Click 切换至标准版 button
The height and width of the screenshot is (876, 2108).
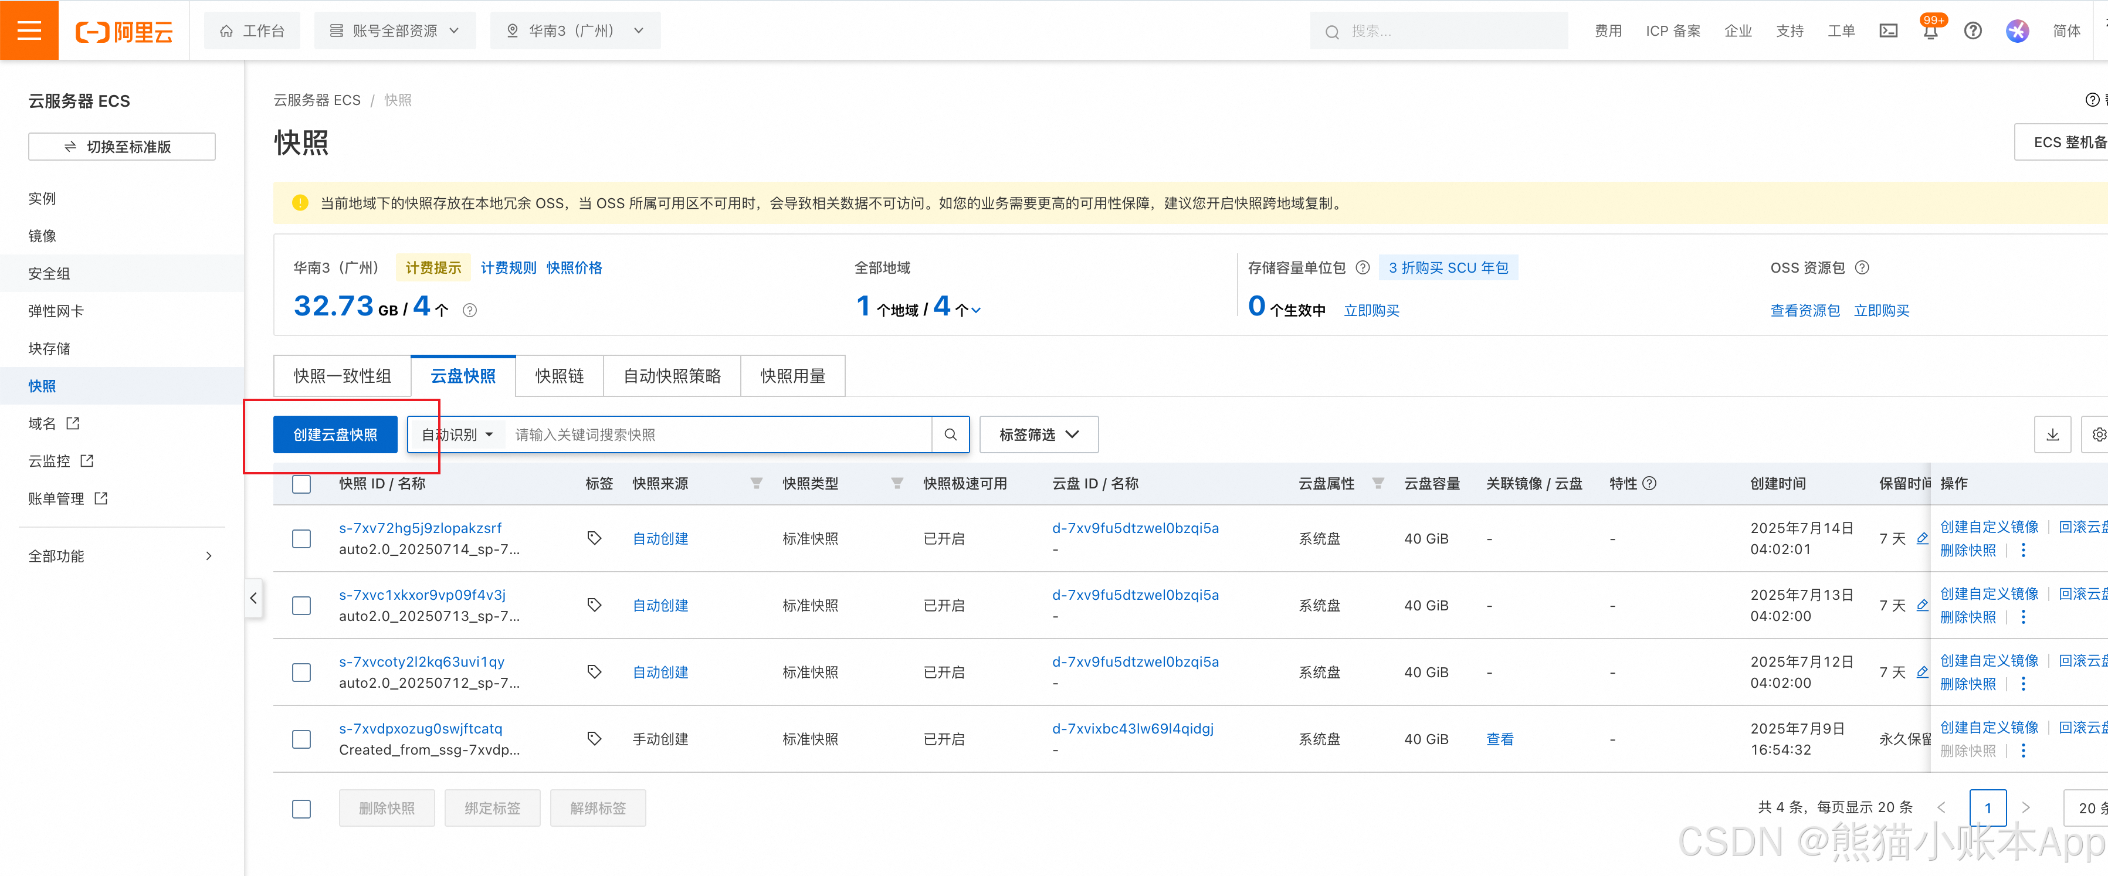point(122,147)
